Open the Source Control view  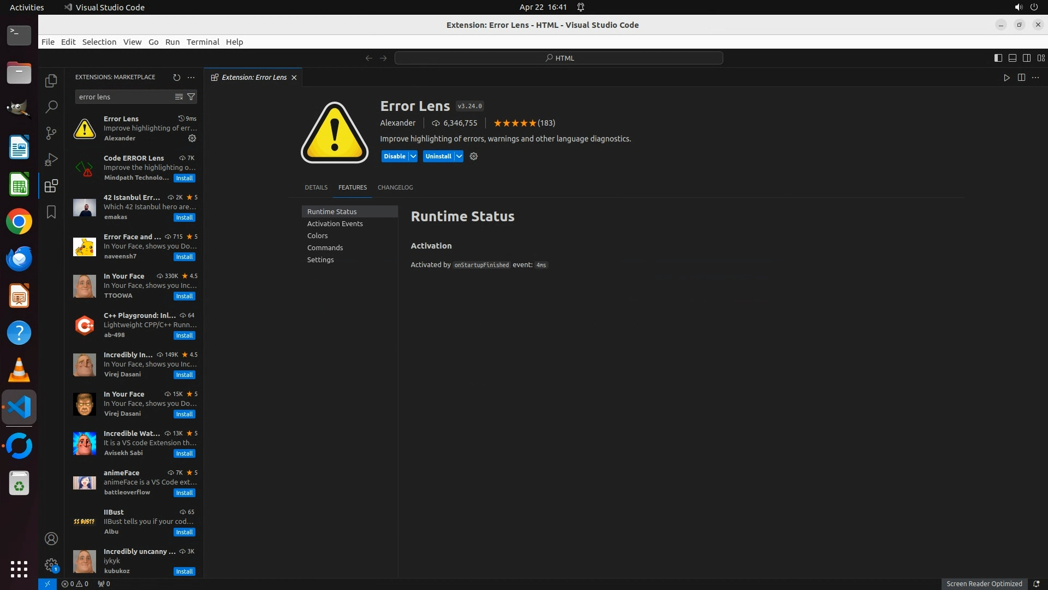click(51, 133)
